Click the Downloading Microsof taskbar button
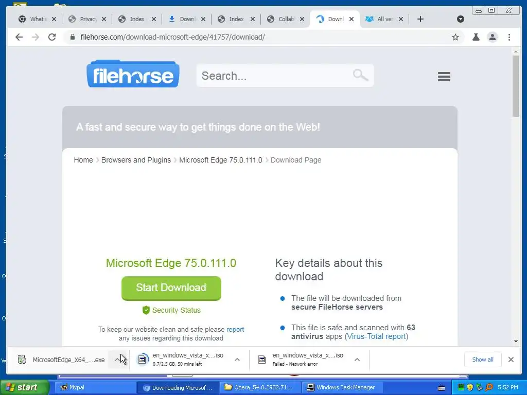Viewport: 527px width, 395px height. [x=178, y=387]
